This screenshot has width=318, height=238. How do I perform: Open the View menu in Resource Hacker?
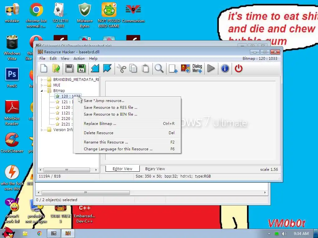[x=65, y=59]
